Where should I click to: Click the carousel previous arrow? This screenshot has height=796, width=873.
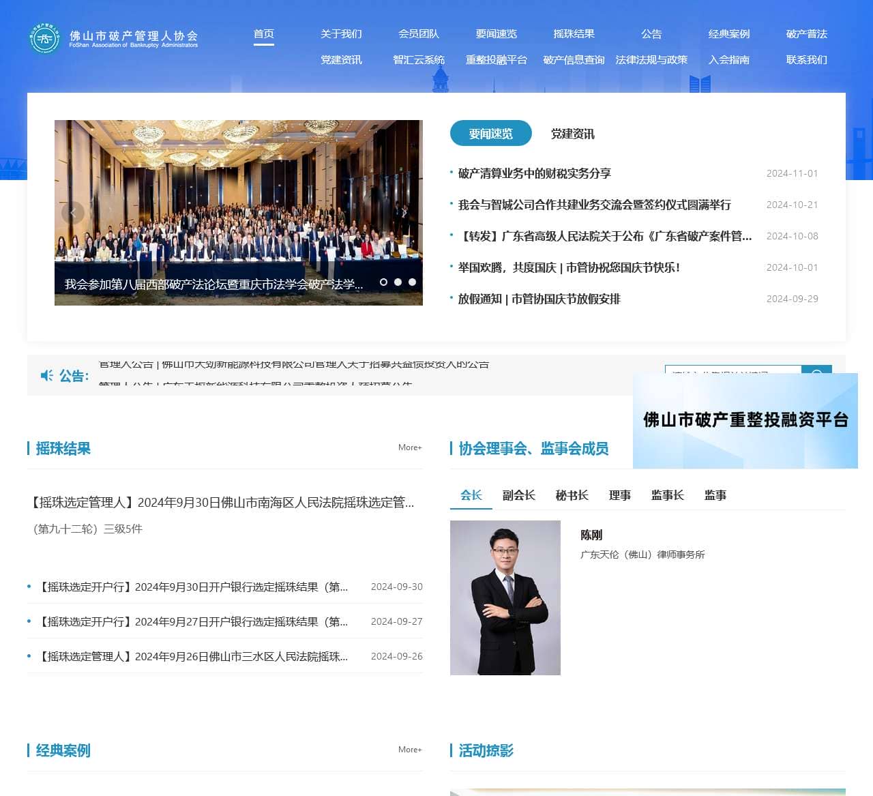point(73,213)
